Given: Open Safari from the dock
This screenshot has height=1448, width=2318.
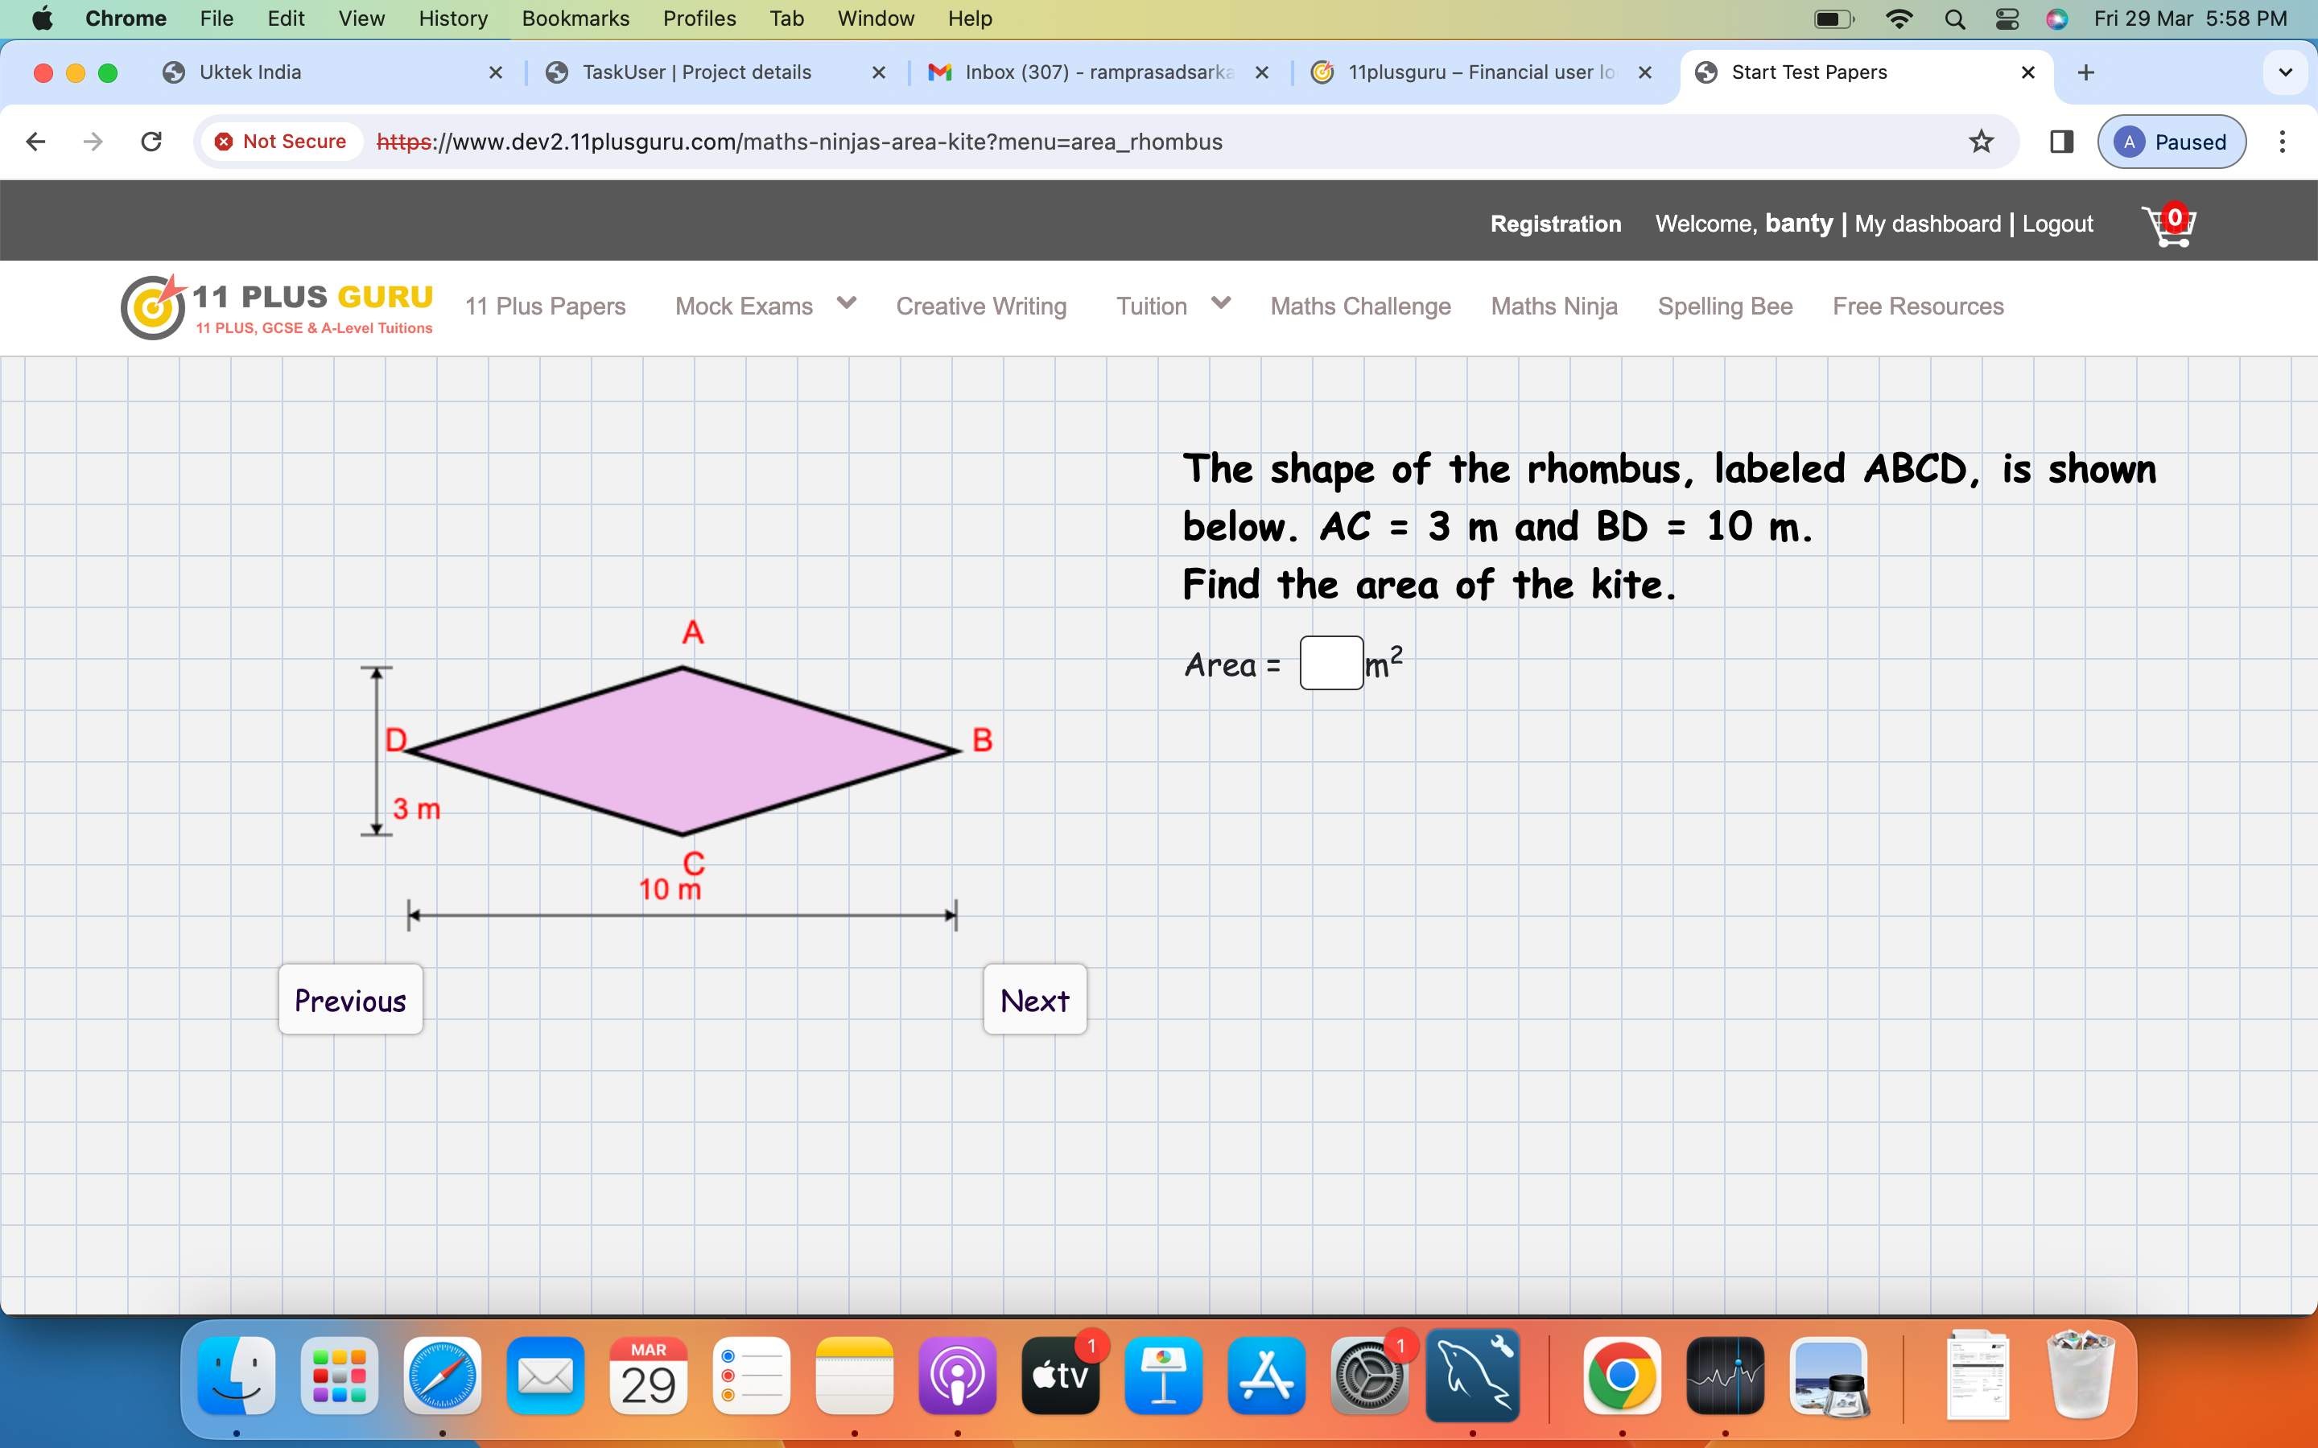Looking at the screenshot, I should [443, 1376].
